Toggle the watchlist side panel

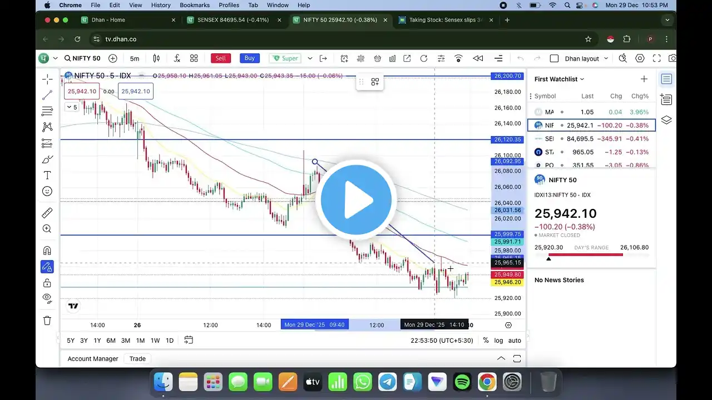(666, 79)
